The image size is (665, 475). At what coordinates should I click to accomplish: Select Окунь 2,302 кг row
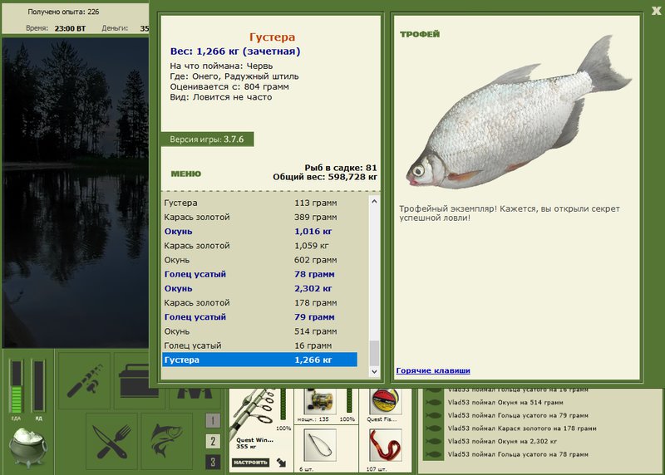pos(259,288)
